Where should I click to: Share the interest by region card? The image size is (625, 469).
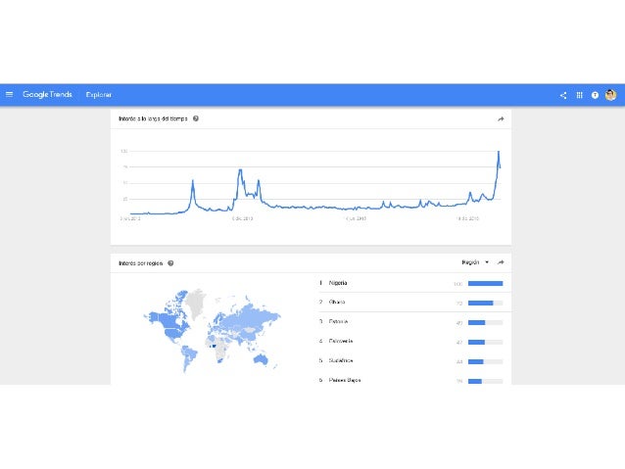[x=501, y=262]
